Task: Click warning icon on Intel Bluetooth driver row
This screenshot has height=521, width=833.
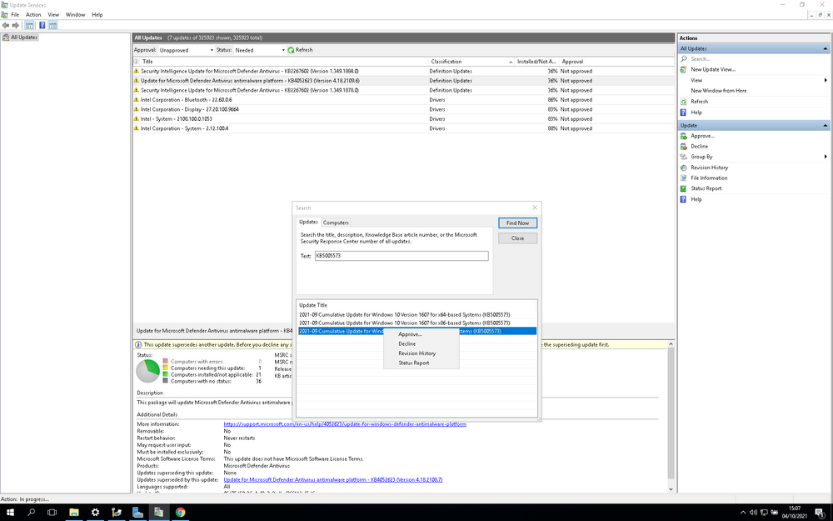Action: [x=136, y=99]
